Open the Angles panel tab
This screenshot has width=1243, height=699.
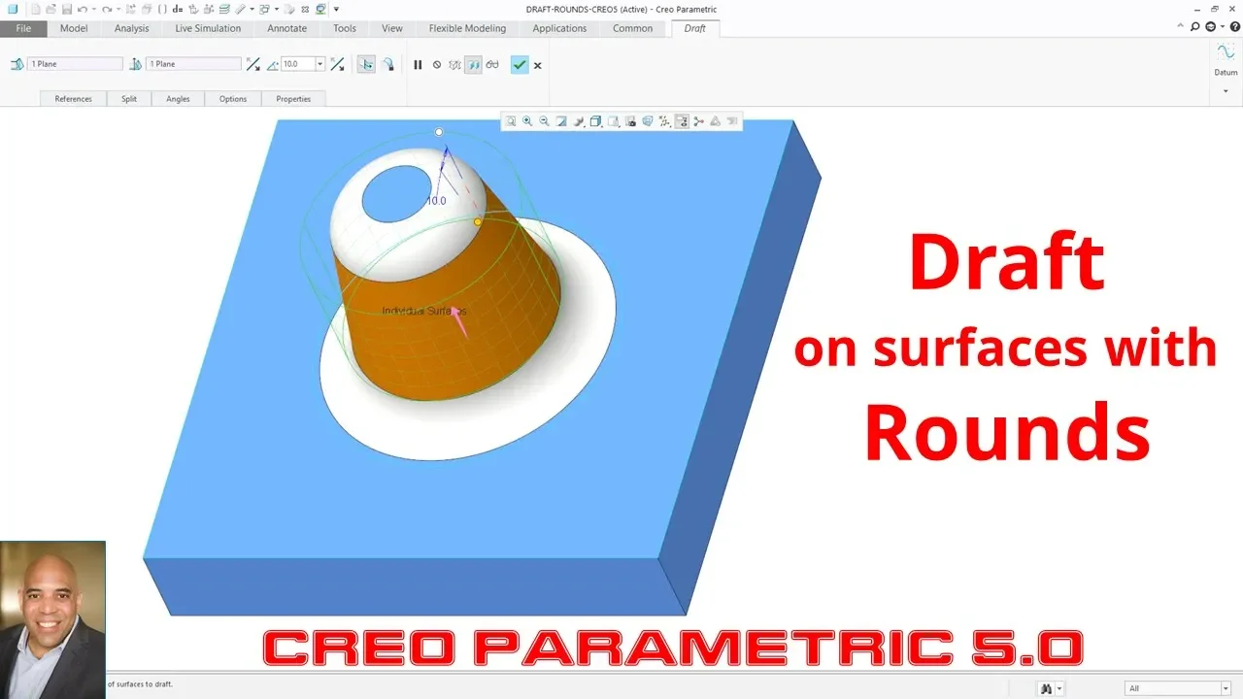point(178,99)
